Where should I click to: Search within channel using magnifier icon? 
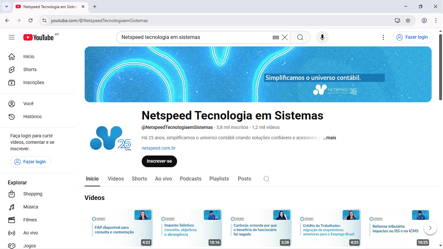coord(266,179)
